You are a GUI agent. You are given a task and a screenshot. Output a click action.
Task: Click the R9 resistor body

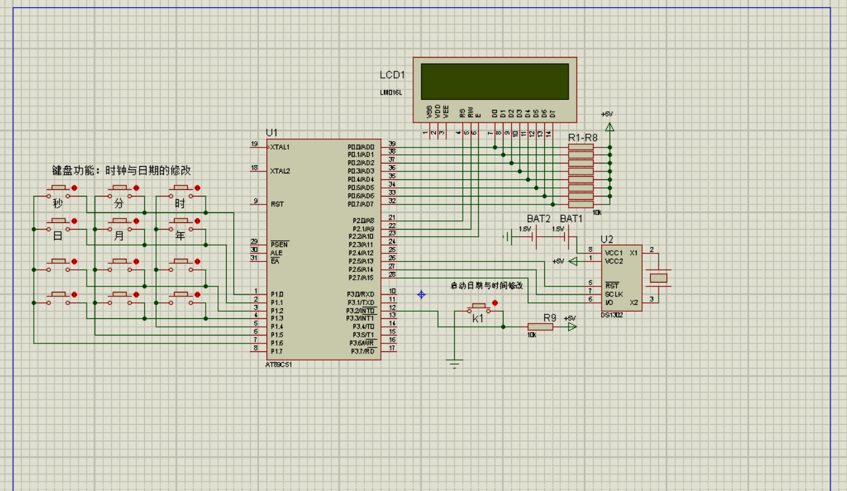[540, 326]
